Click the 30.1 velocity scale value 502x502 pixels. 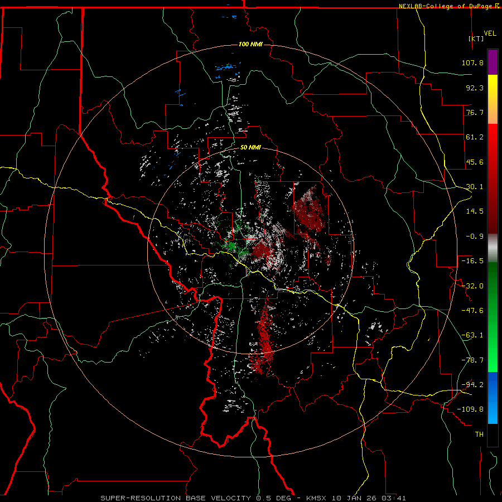[475, 187]
